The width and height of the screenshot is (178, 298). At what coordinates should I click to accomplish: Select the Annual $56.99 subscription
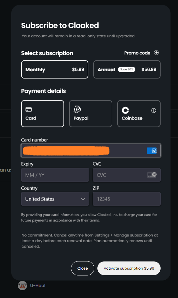tap(127, 69)
